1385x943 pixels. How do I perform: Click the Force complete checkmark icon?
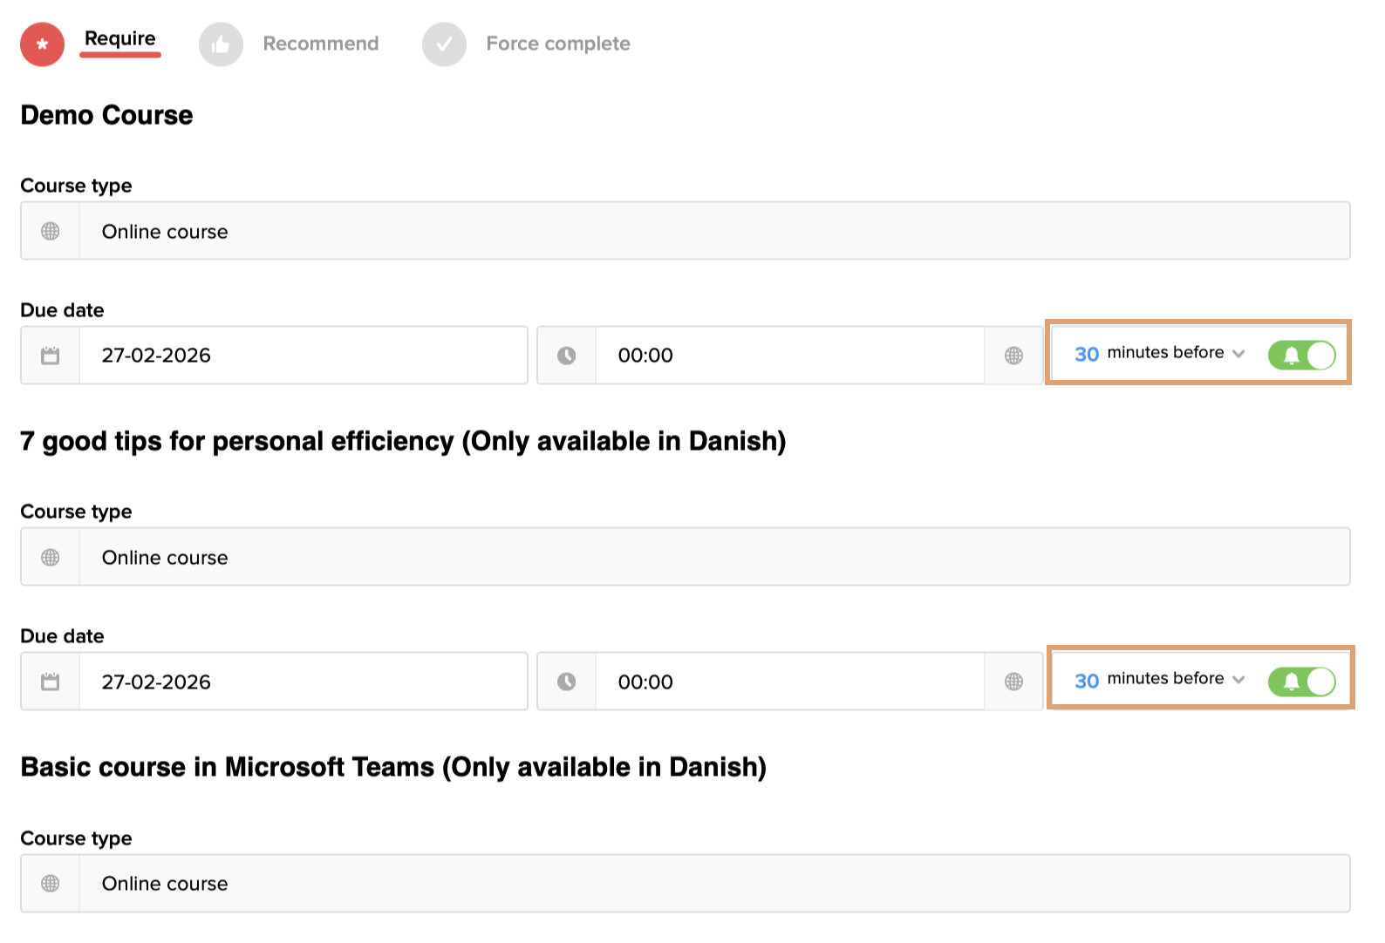click(x=444, y=44)
